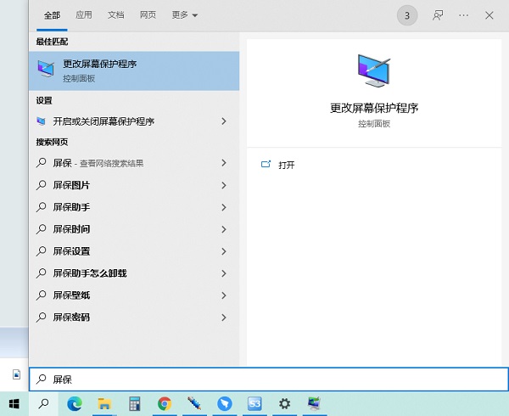The image size is (509, 416).
Task: Select the 网页 search tab
Action: coord(148,15)
